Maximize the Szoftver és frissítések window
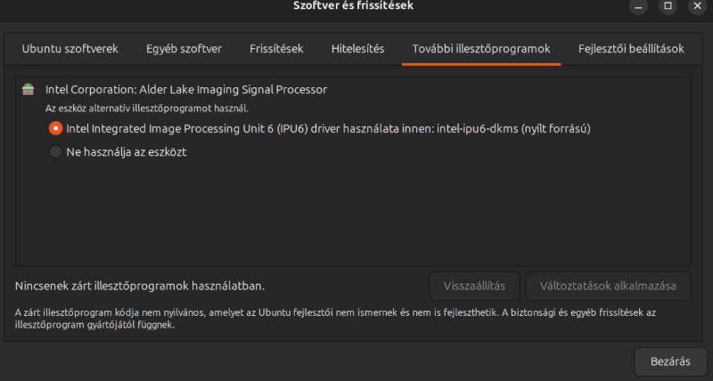This screenshot has width=713, height=381. pyautogui.click(x=667, y=6)
